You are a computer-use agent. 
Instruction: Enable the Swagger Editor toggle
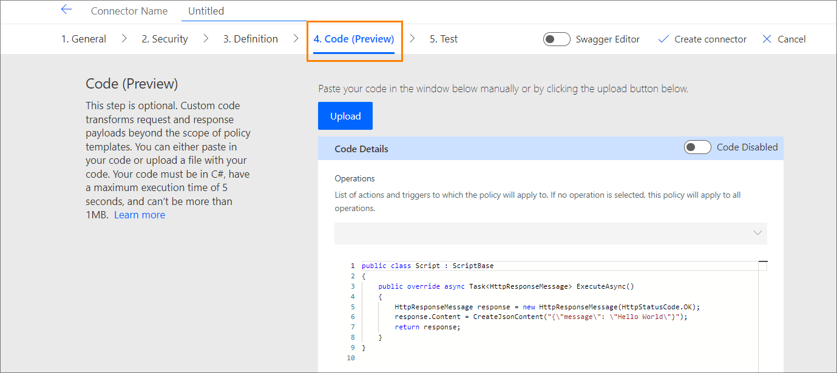[557, 39]
